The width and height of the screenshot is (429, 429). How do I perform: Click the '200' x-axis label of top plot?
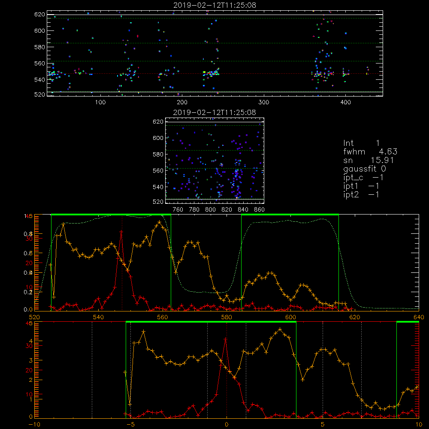tap(182, 103)
